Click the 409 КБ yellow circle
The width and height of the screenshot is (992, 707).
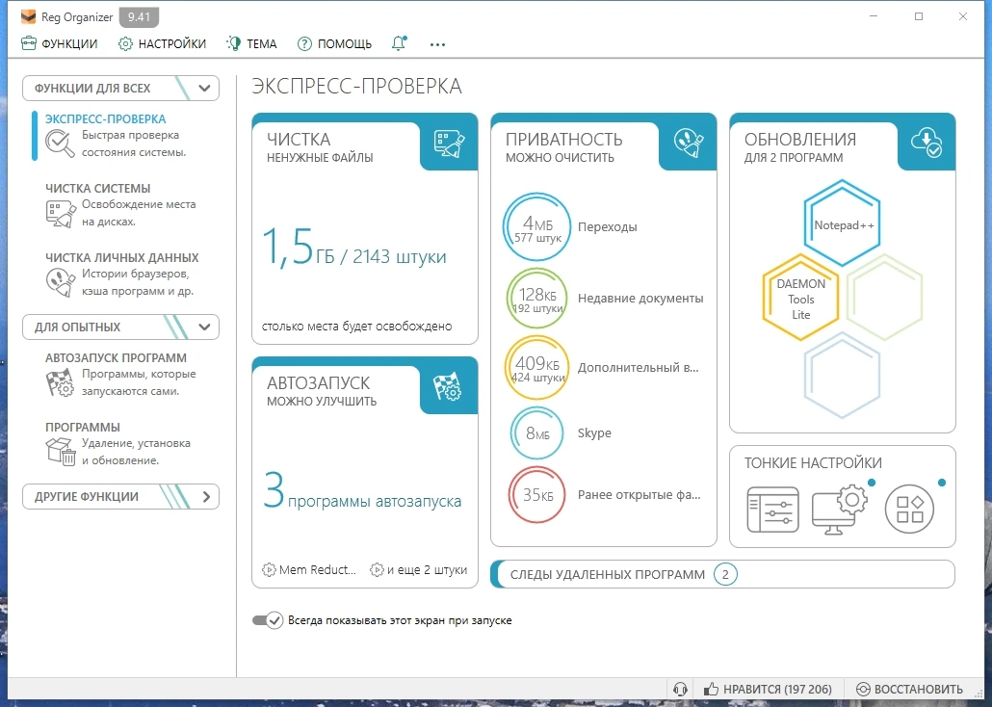pos(537,368)
